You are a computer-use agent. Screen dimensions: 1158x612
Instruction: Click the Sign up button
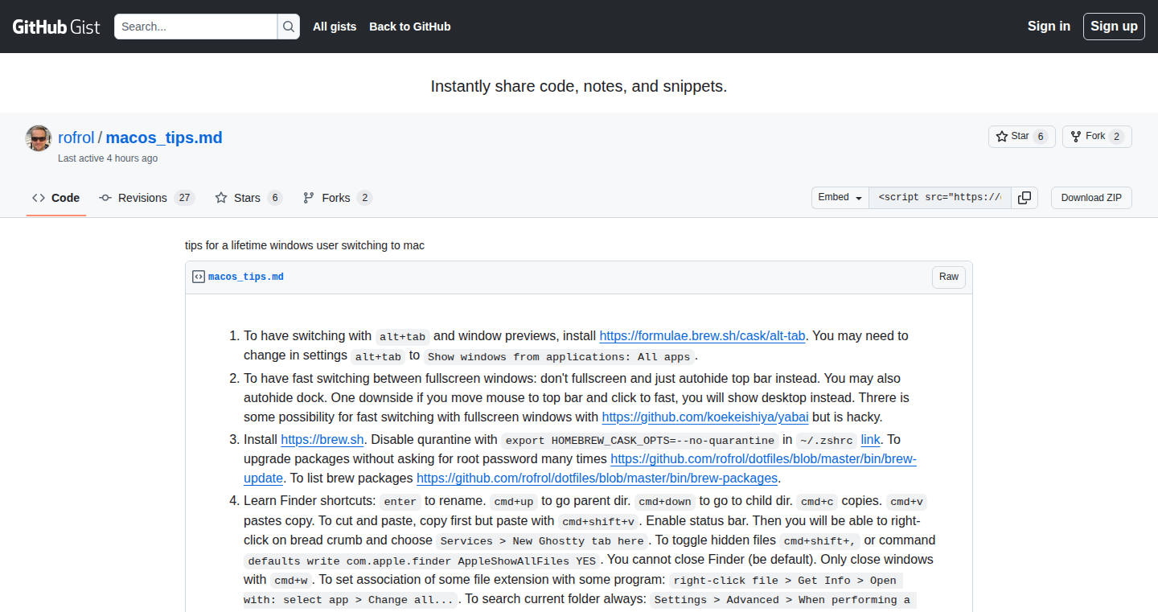1114,27
